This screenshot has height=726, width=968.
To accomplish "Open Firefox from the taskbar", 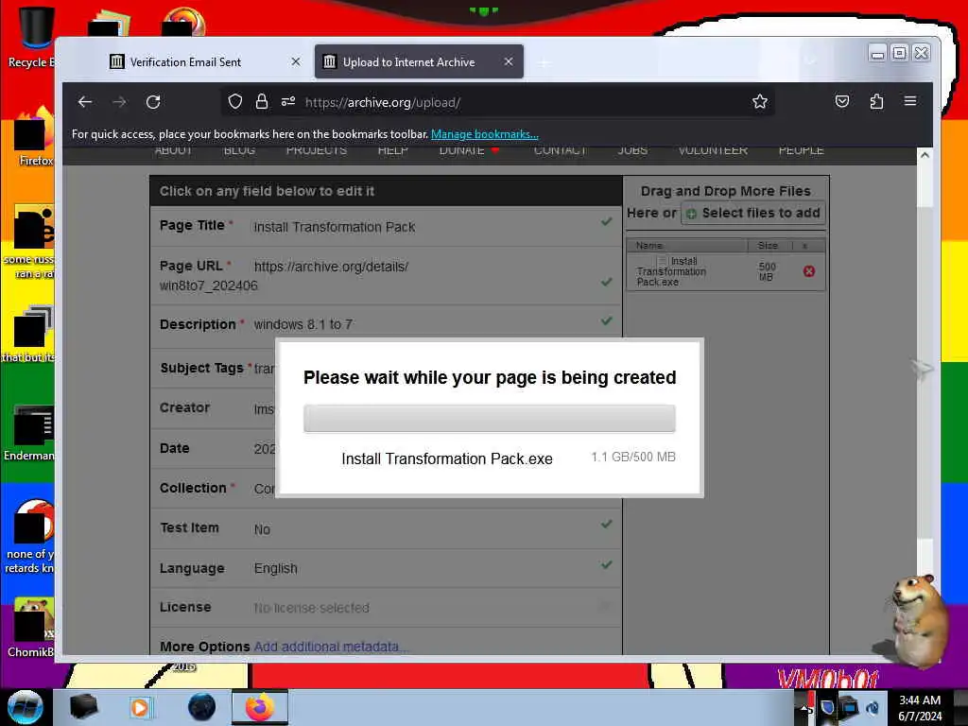I will (259, 707).
